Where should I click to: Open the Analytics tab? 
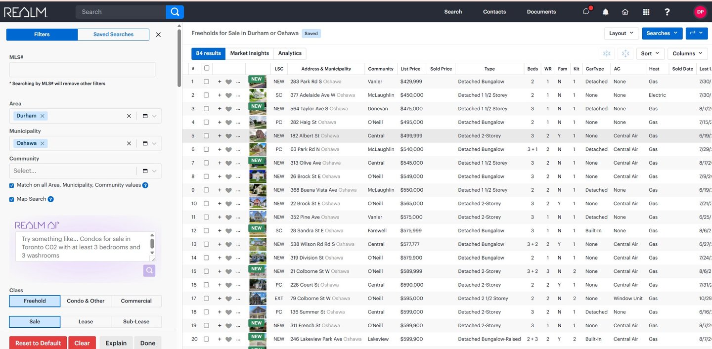coord(290,53)
